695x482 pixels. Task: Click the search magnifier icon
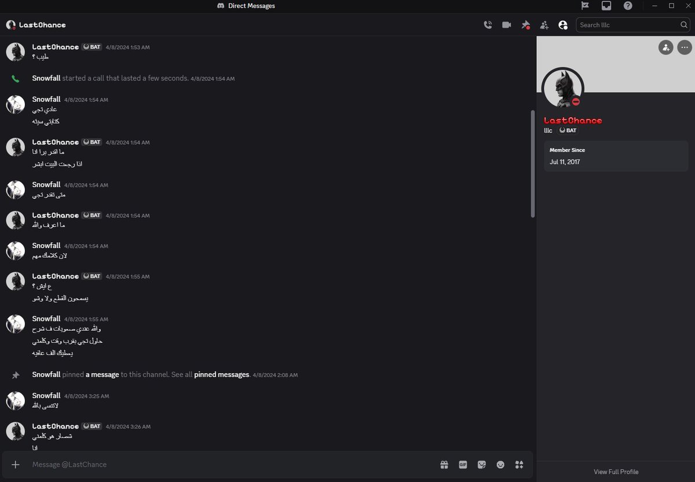(x=684, y=25)
